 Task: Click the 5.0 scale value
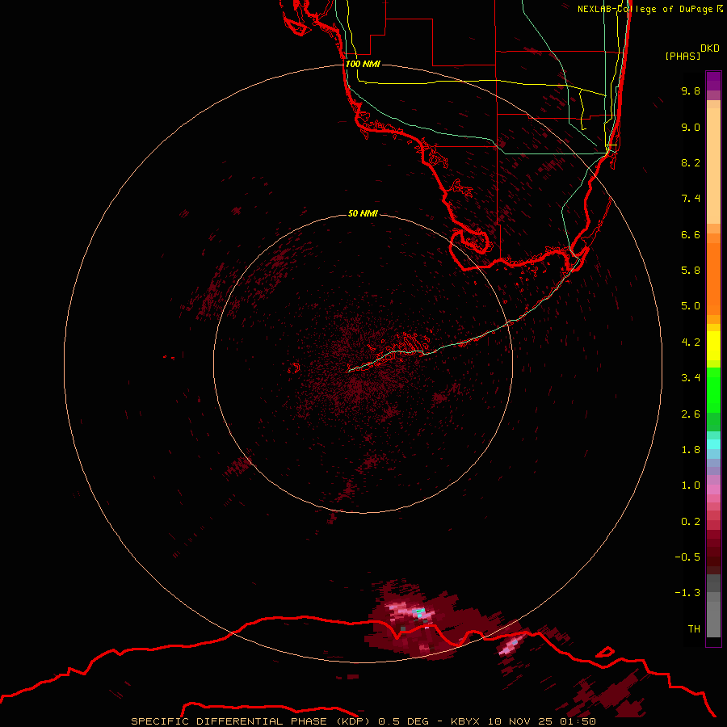[691, 306]
